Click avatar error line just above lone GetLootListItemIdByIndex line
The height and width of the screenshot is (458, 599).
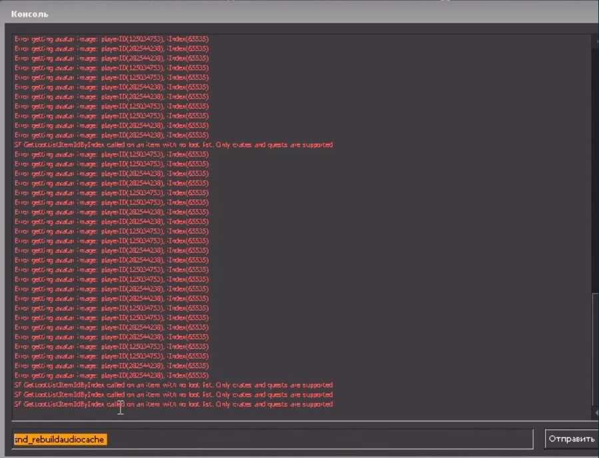tap(112, 135)
